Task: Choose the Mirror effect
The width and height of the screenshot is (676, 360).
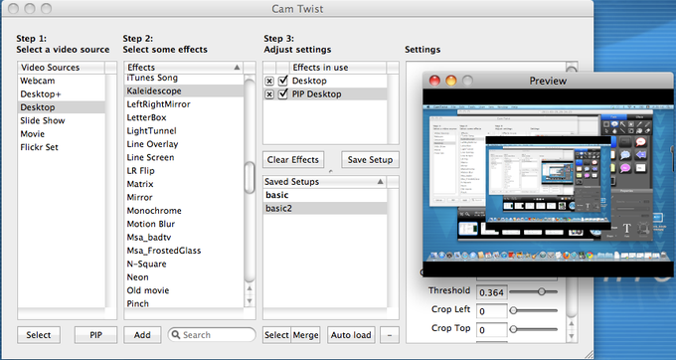Action: (184, 198)
